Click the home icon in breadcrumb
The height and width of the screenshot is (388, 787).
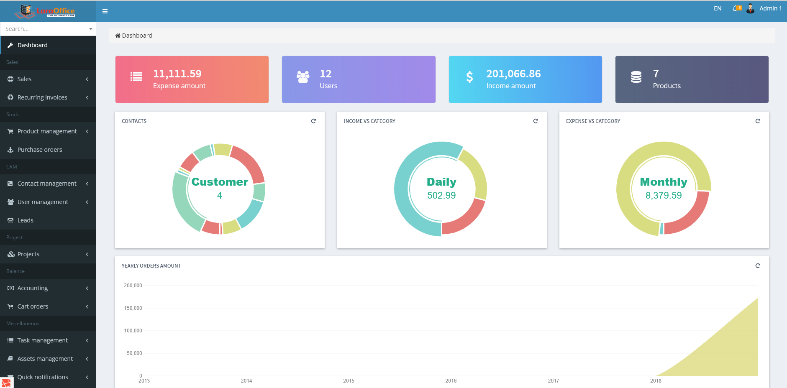(118, 36)
